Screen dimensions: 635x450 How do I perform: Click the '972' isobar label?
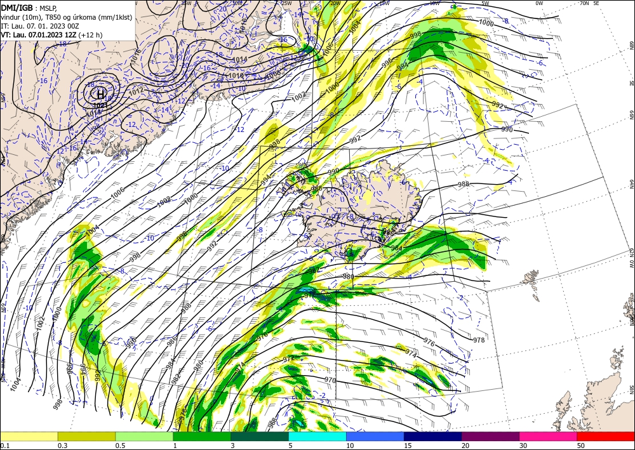coord(288,359)
